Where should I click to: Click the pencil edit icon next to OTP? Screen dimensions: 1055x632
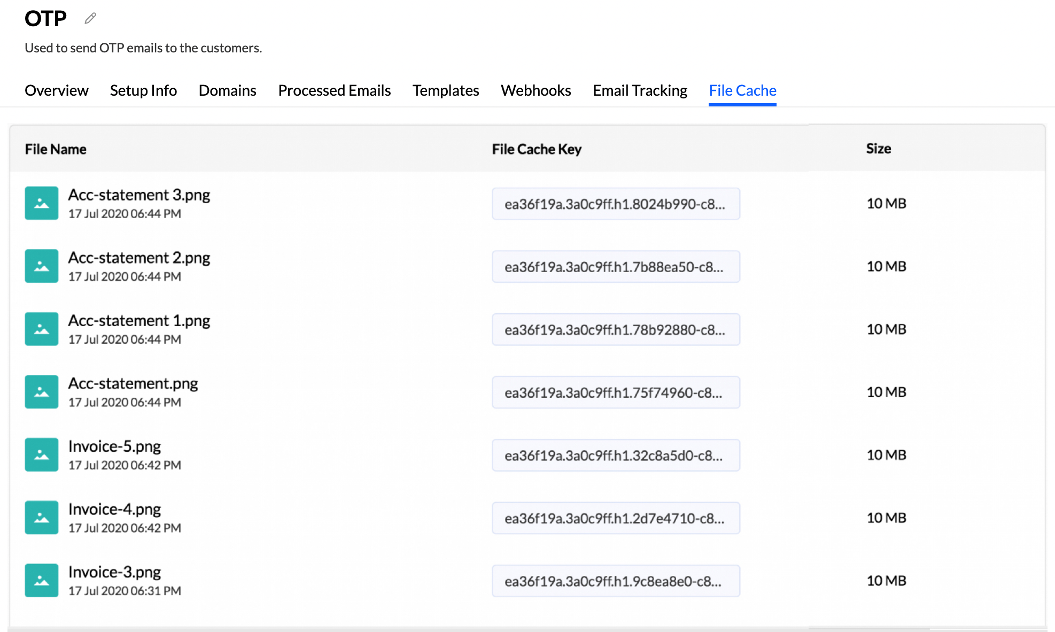tap(90, 19)
